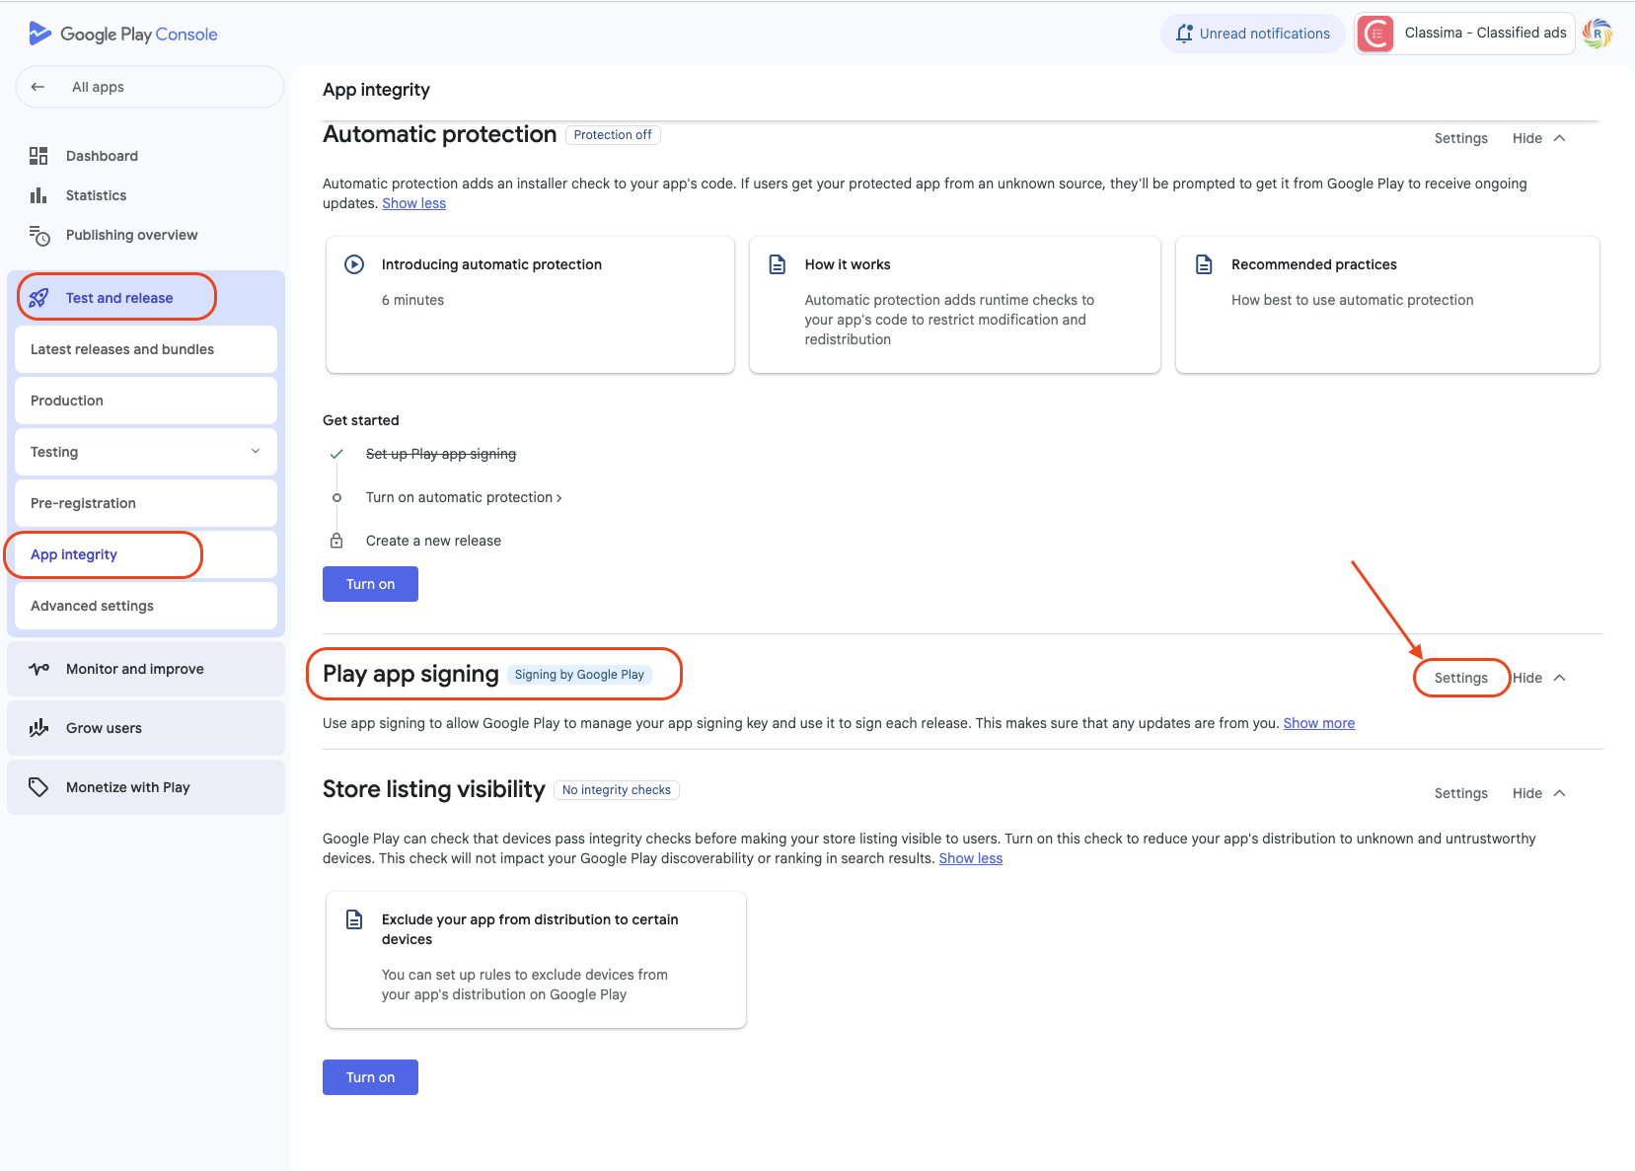The height and width of the screenshot is (1171, 1635).
Task: Go to Production in the sidebar
Action: click(x=146, y=401)
